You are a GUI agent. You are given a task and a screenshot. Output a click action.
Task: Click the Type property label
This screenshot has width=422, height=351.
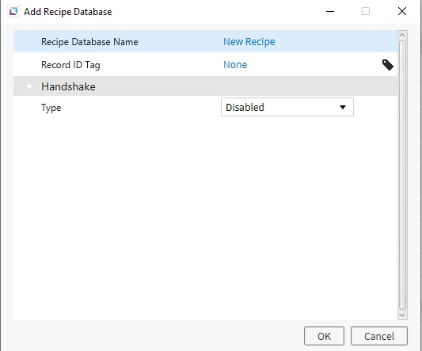click(51, 108)
